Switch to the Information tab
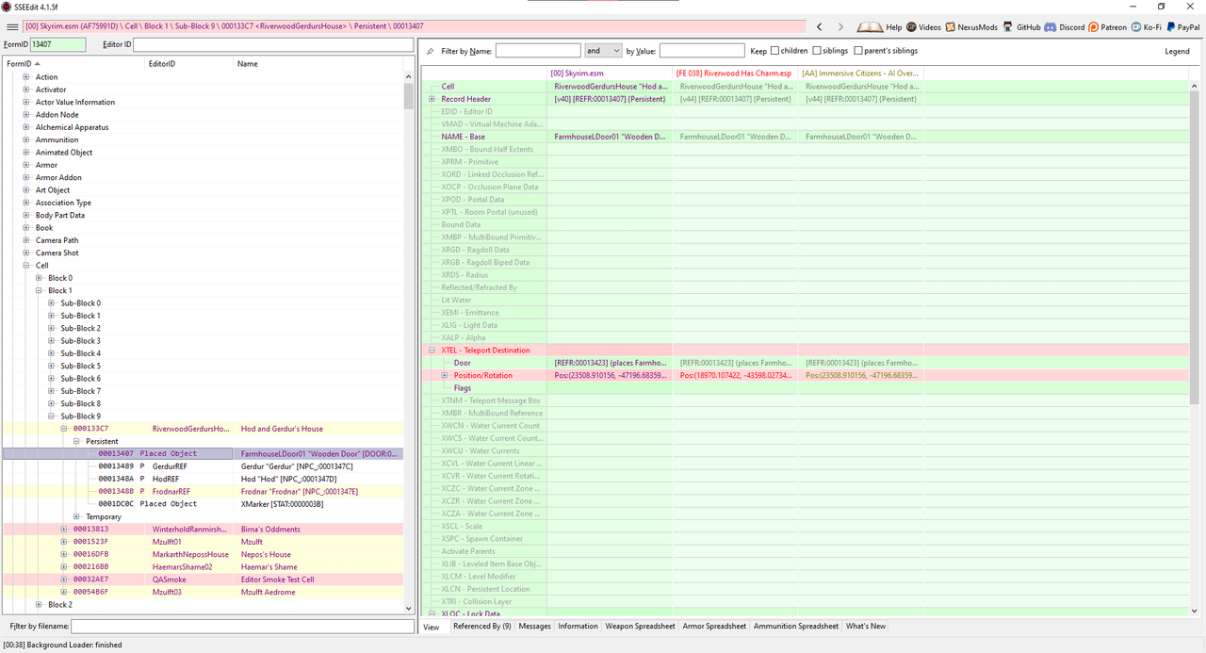 [x=578, y=626]
